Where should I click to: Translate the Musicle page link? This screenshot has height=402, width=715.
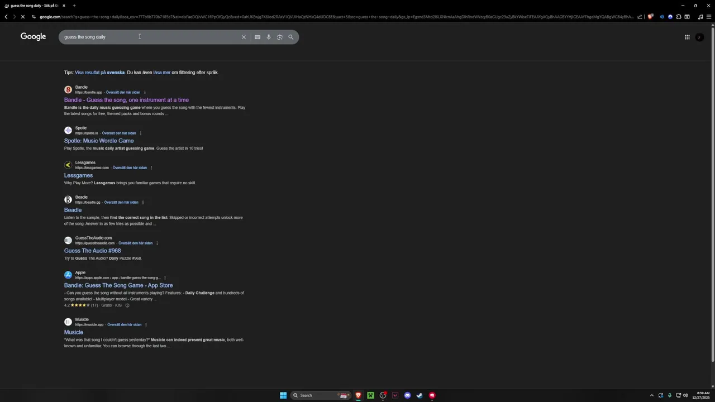click(124, 325)
